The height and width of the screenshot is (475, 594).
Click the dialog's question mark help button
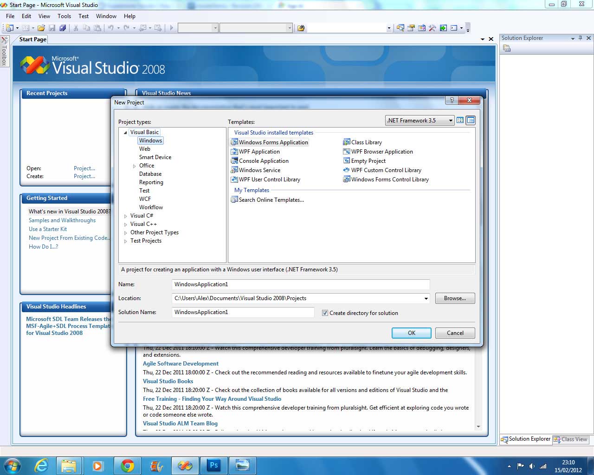pos(451,100)
